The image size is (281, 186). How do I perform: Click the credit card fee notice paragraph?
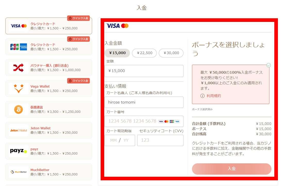(232, 148)
